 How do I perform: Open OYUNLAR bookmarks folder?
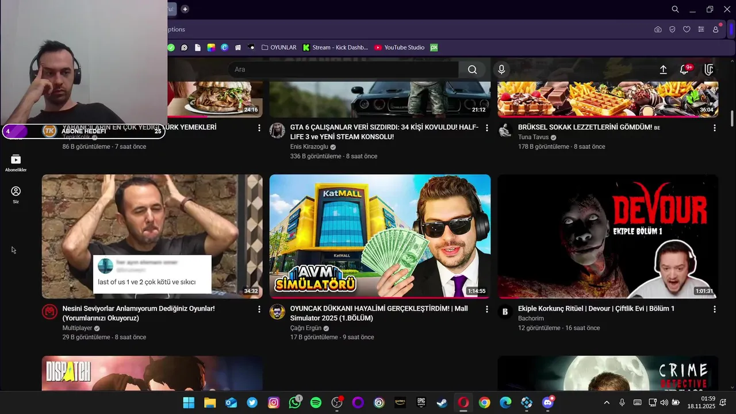(279, 48)
